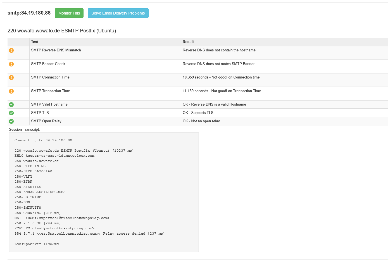Click warning icon for SMTP Transaction Time
The height and width of the screenshot is (262, 388).
11,91
